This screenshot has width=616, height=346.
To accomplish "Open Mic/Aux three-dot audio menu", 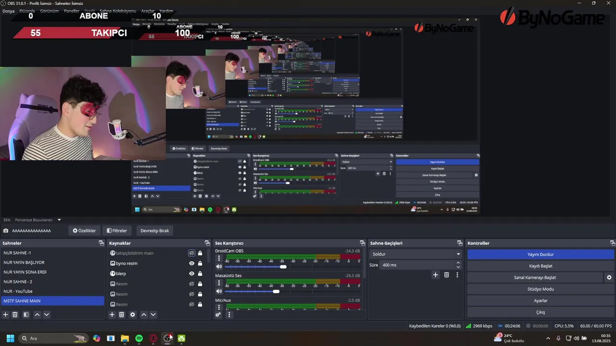I will coord(219,307).
